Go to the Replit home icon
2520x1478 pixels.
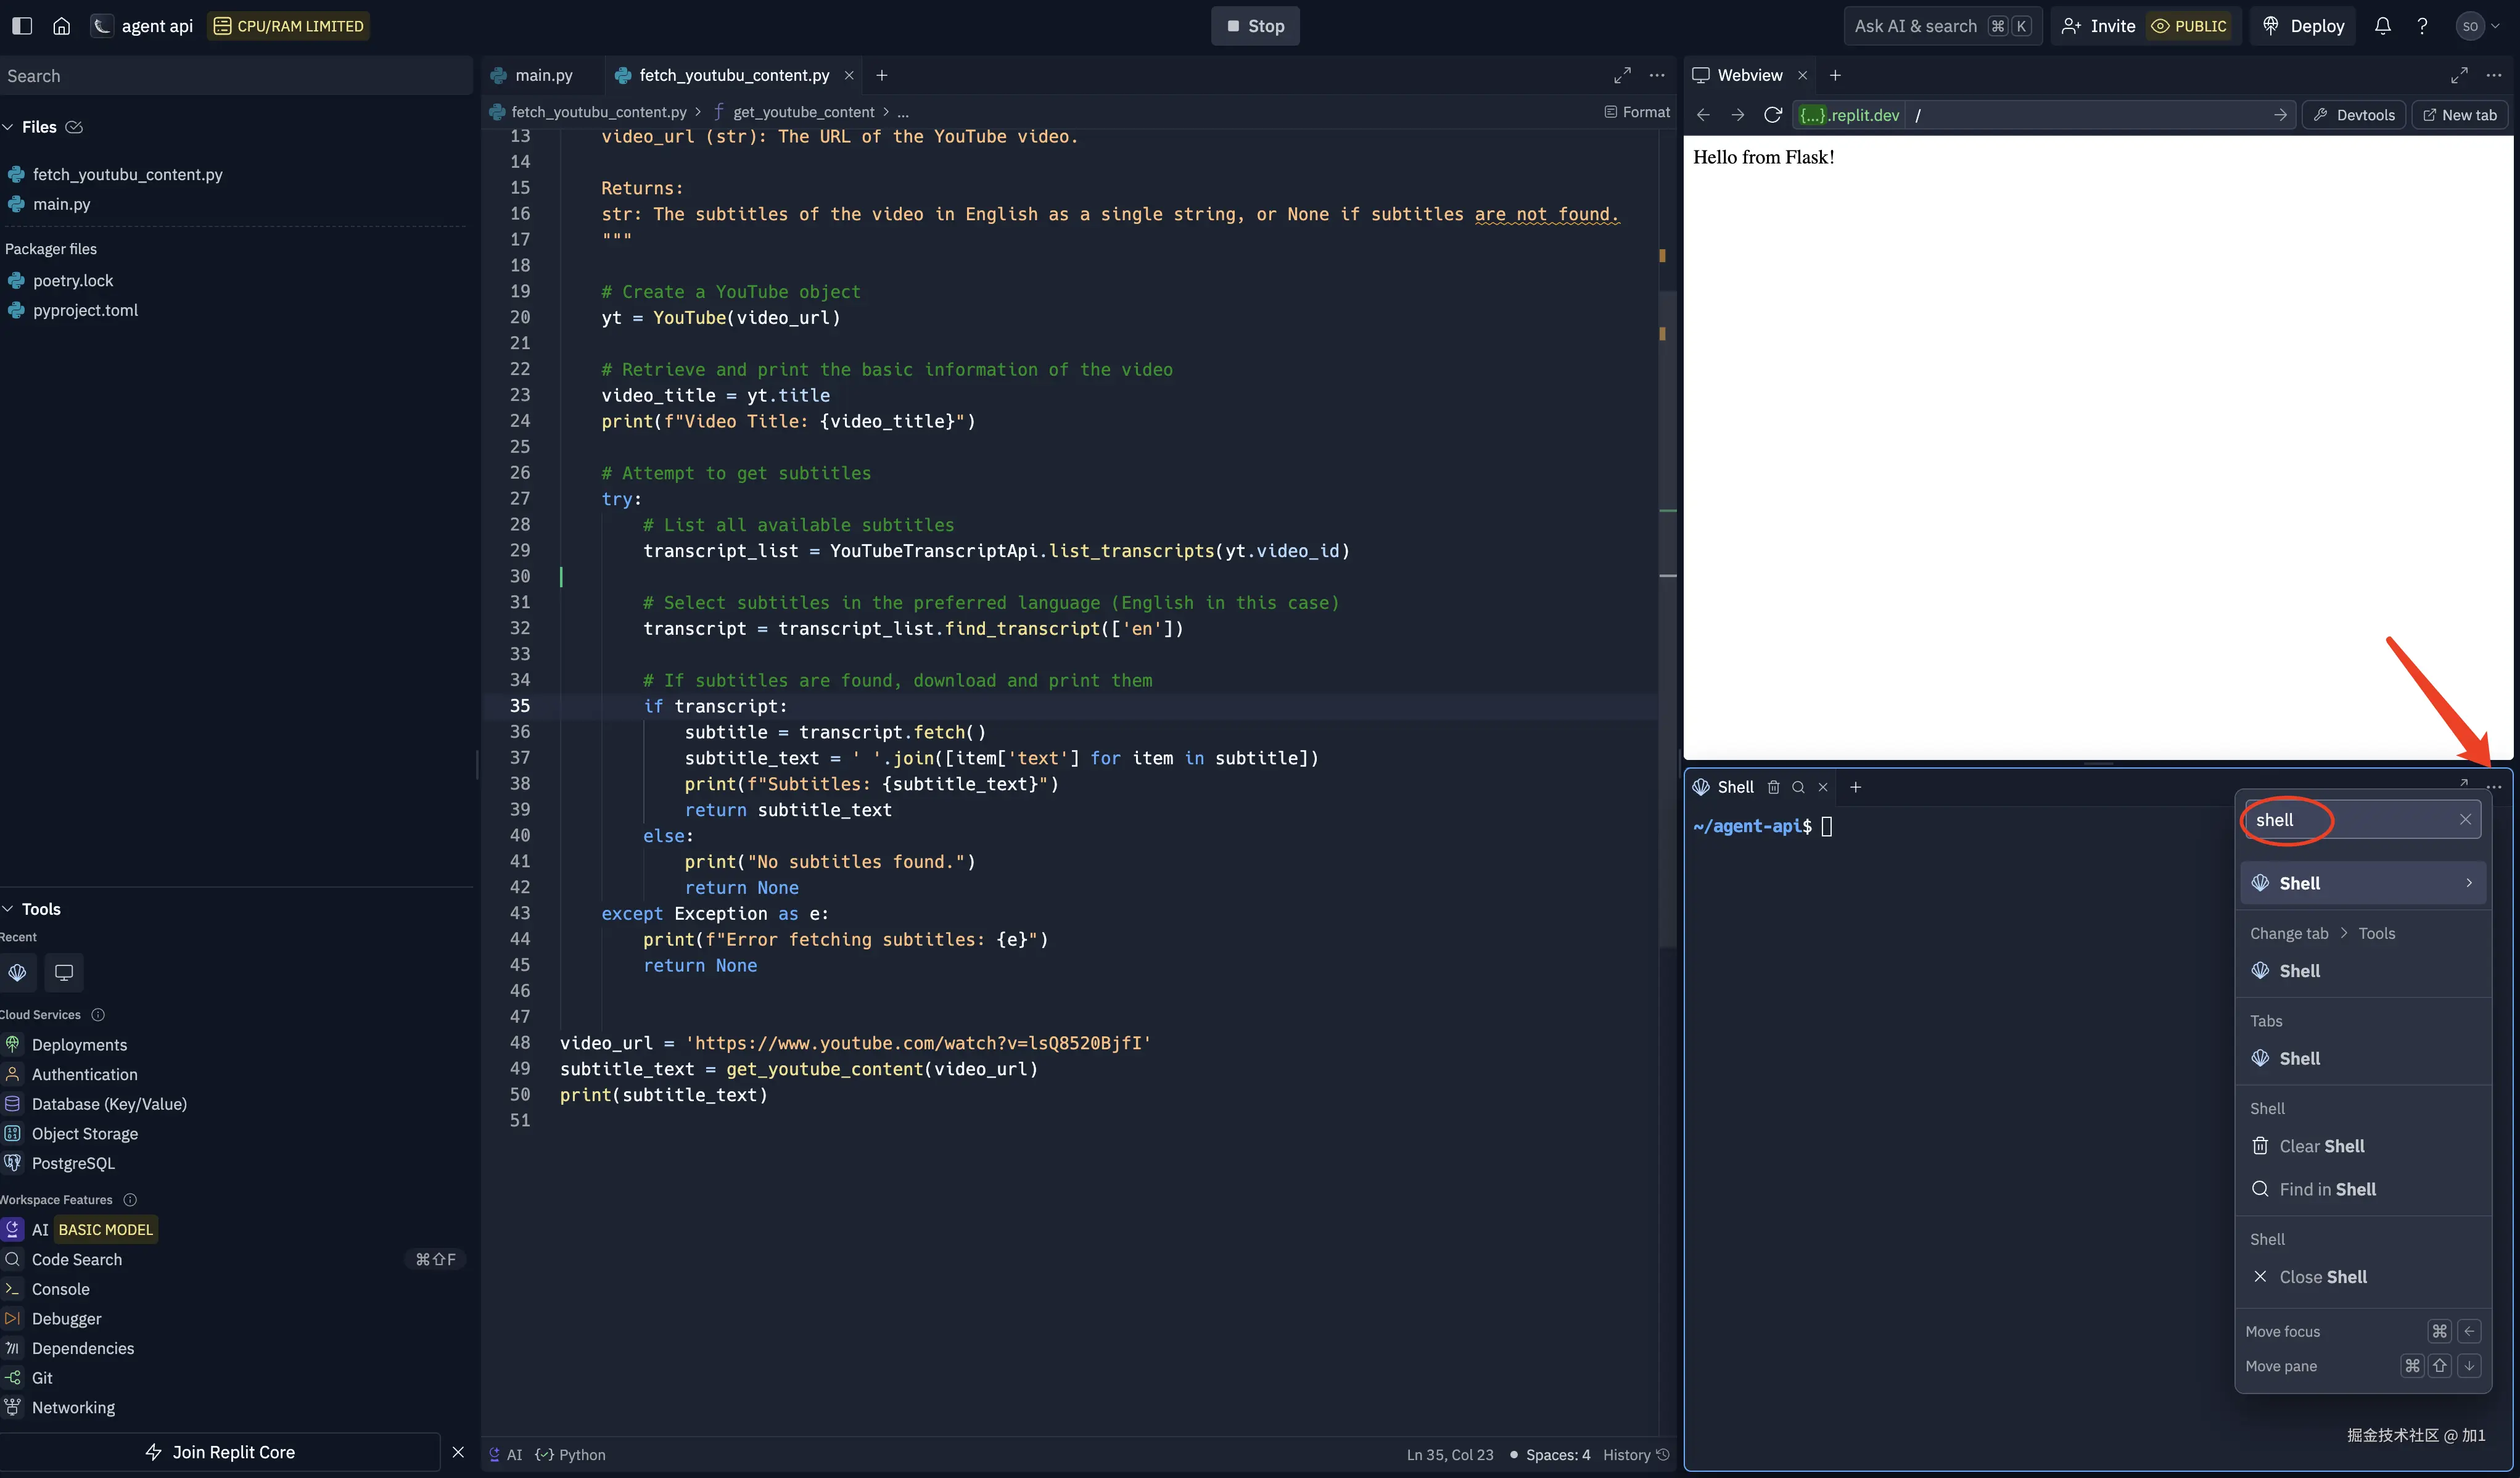tap(62, 26)
